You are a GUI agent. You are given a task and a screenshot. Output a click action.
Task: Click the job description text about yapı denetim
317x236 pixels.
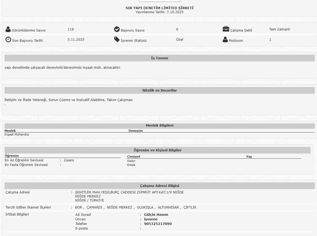(x=63, y=68)
